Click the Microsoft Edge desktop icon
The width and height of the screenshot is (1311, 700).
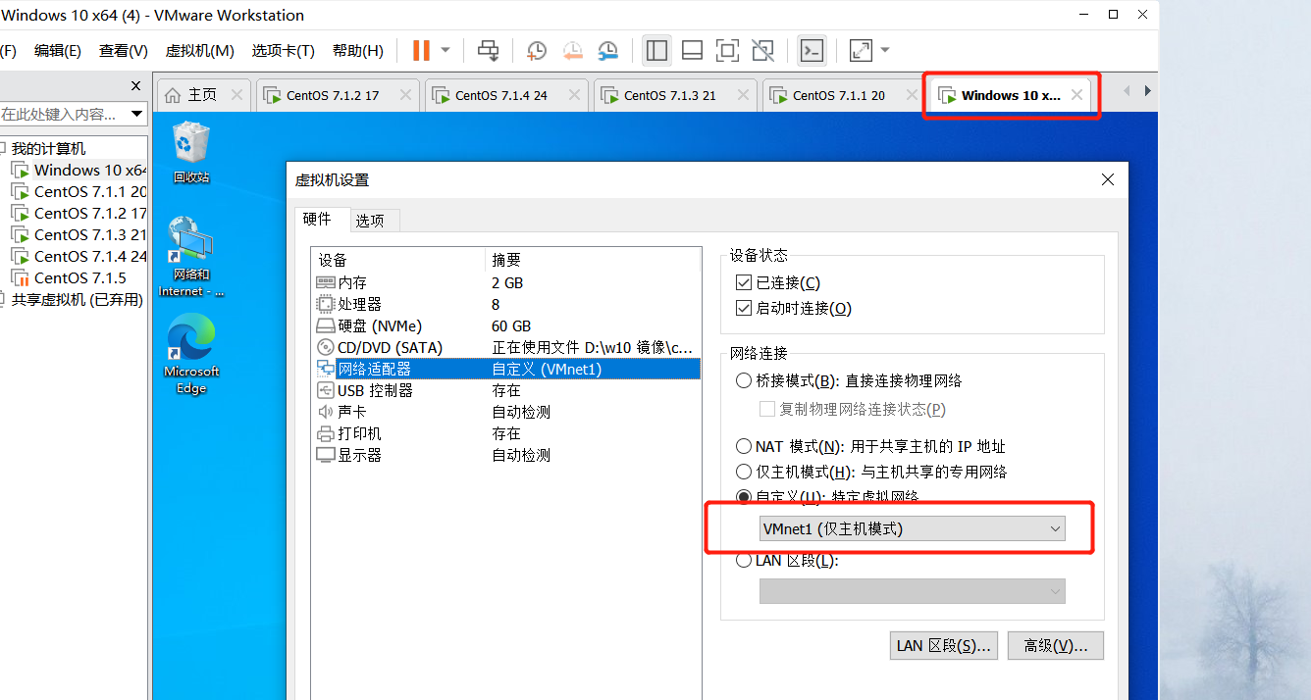click(x=191, y=354)
